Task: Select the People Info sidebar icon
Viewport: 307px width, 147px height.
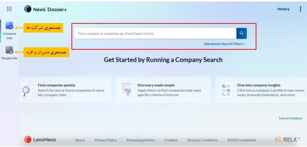Action: [9, 50]
